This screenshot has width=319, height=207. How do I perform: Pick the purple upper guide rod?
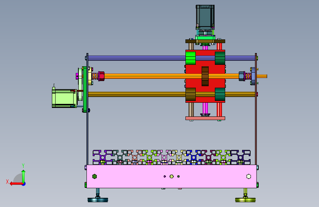136,58
